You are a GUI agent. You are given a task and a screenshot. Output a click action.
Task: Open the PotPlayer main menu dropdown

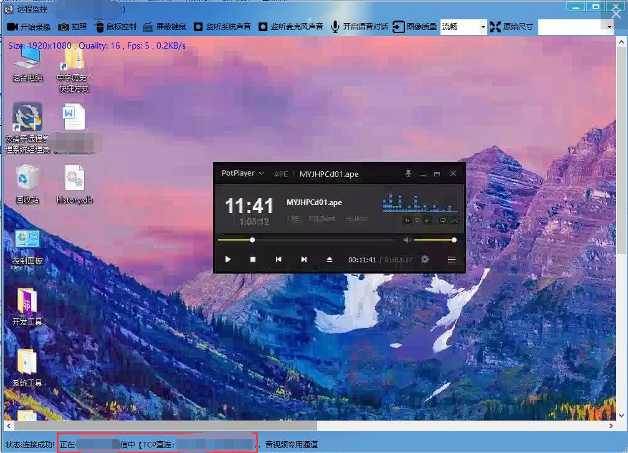(243, 173)
